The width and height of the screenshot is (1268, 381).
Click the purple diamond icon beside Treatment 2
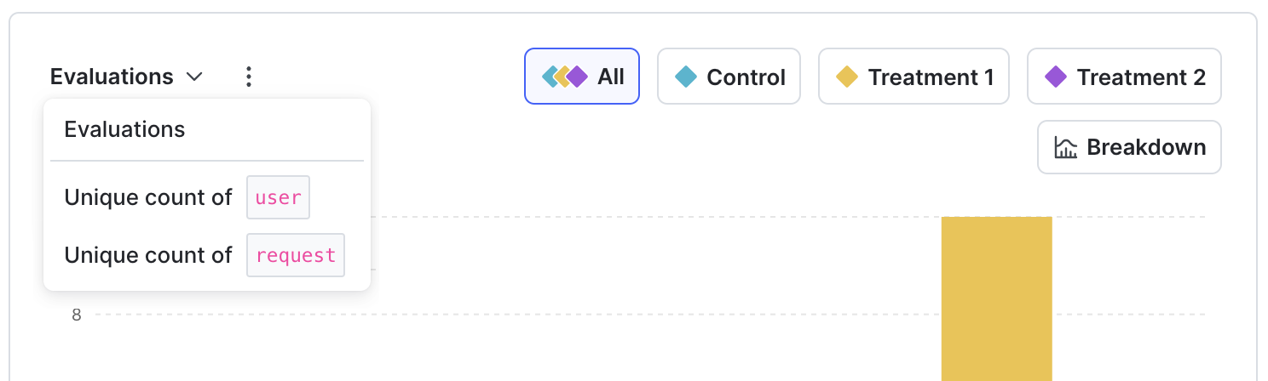pyautogui.click(x=1055, y=77)
